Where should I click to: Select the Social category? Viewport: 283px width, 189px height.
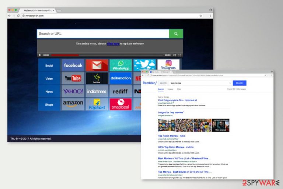pyautogui.click(x=49, y=65)
